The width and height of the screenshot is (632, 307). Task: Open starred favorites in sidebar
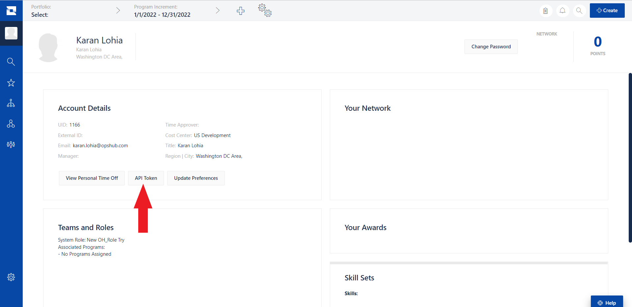point(11,83)
